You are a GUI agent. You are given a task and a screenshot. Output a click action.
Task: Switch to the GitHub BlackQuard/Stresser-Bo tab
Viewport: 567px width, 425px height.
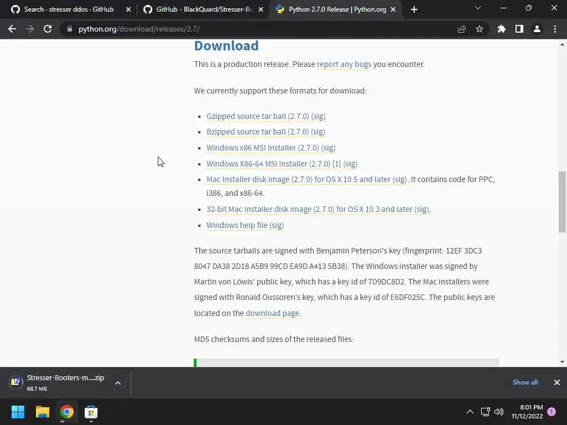pos(203,9)
